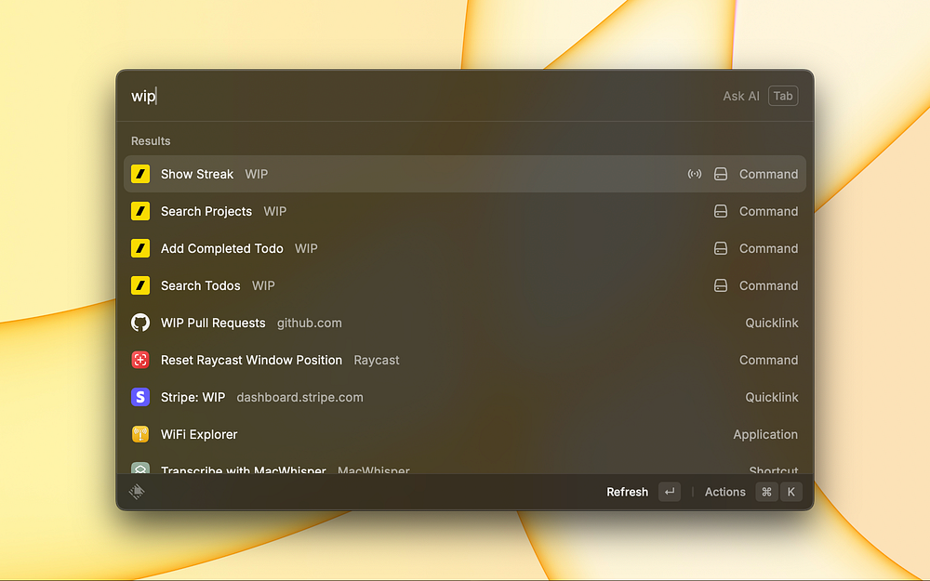Click the WIP icon beside Search Projects

[x=140, y=211]
